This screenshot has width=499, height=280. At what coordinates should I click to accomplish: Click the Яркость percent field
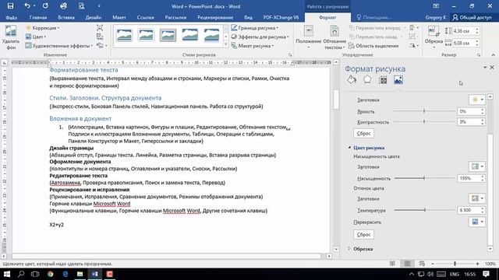pos(469,111)
